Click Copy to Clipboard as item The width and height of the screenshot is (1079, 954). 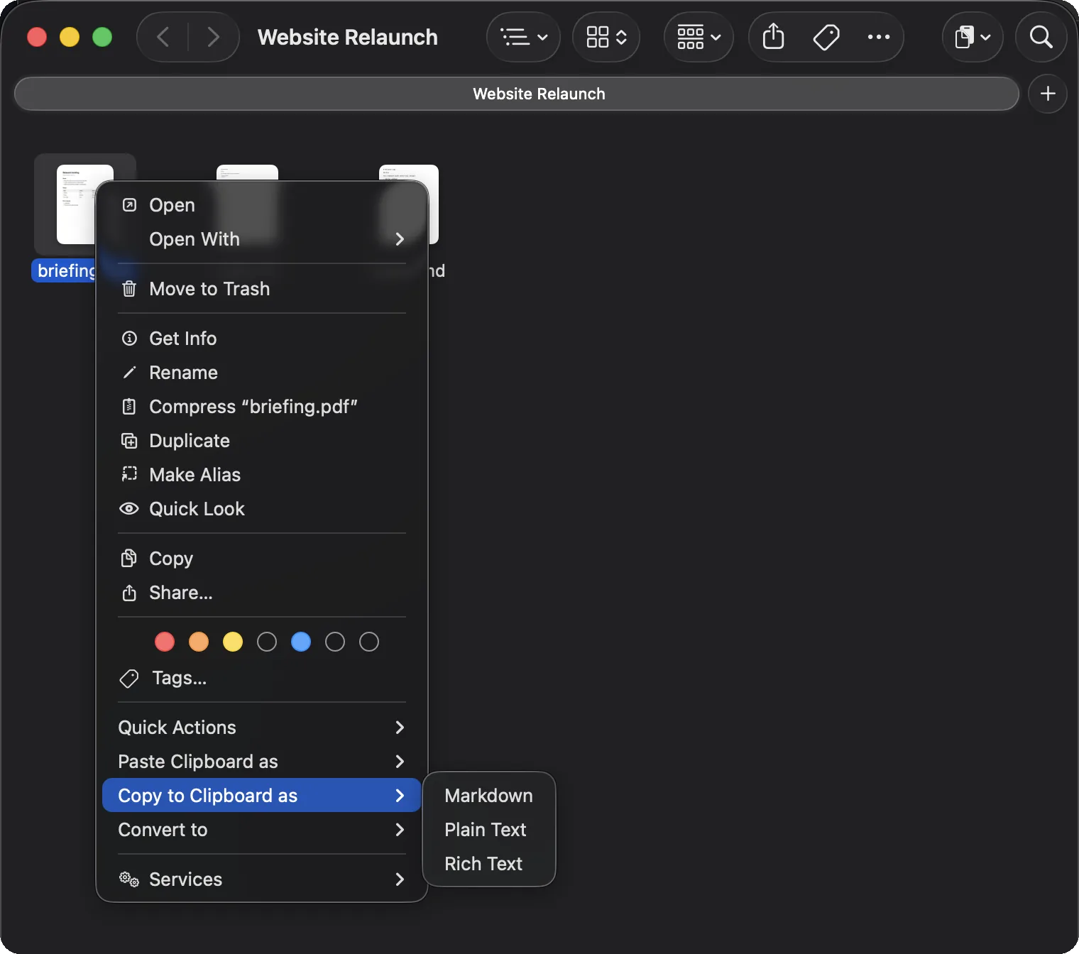point(261,796)
